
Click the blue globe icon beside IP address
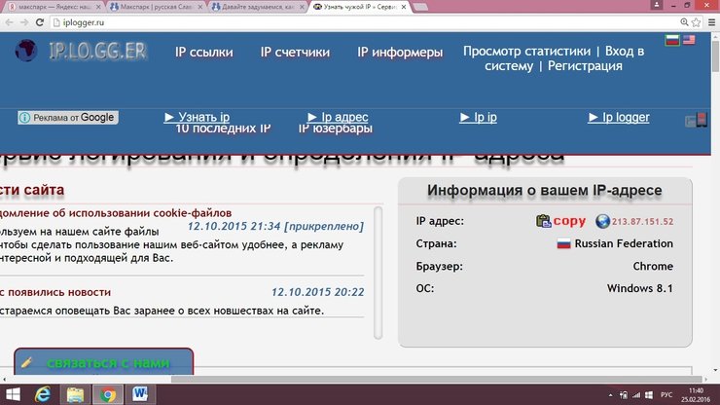tap(602, 221)
